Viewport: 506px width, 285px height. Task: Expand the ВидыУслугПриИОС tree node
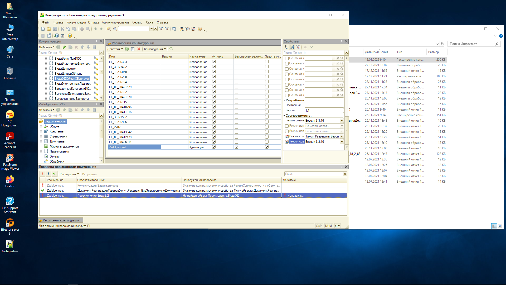[x=46, y=59]
